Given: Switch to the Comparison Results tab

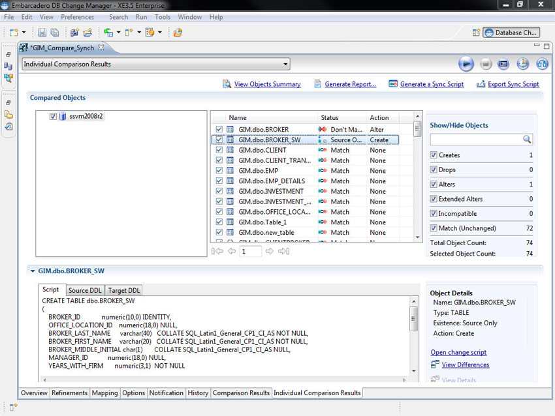Looking at the screenshot, I should (x=241, y=393).
